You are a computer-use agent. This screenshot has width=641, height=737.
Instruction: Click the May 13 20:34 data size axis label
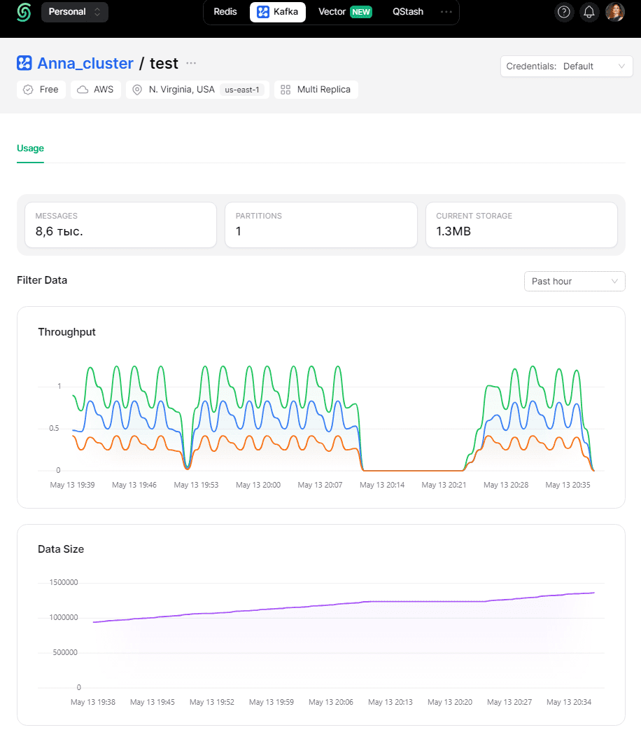pos(569,702)
